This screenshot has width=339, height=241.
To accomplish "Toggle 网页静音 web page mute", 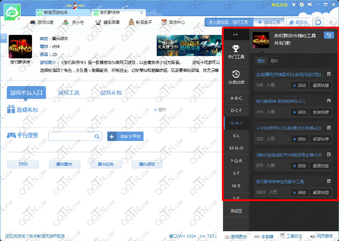I will click(321, 236).
